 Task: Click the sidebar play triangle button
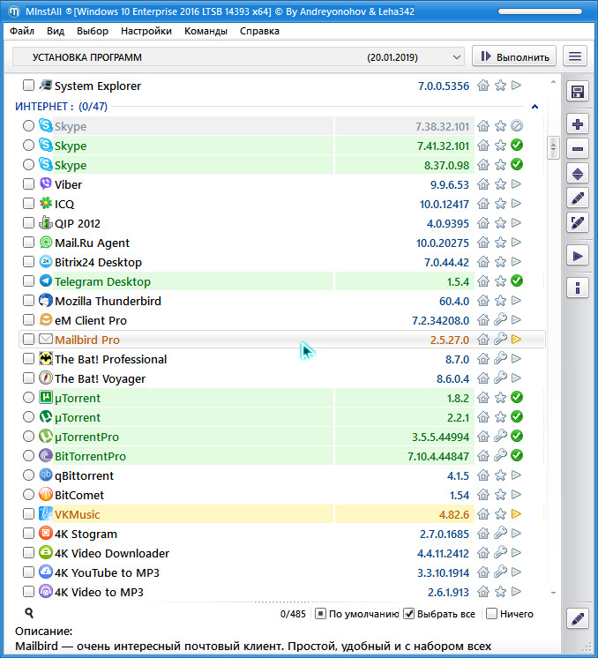[578, 256]
